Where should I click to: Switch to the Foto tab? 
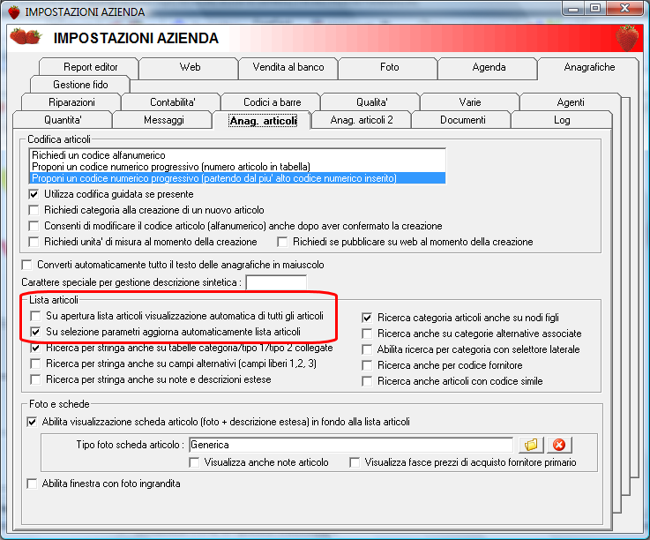[389, 67]
